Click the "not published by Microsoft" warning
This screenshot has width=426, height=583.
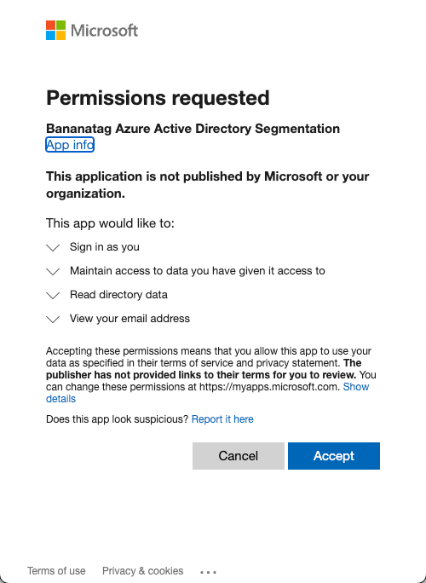point(207,185)
